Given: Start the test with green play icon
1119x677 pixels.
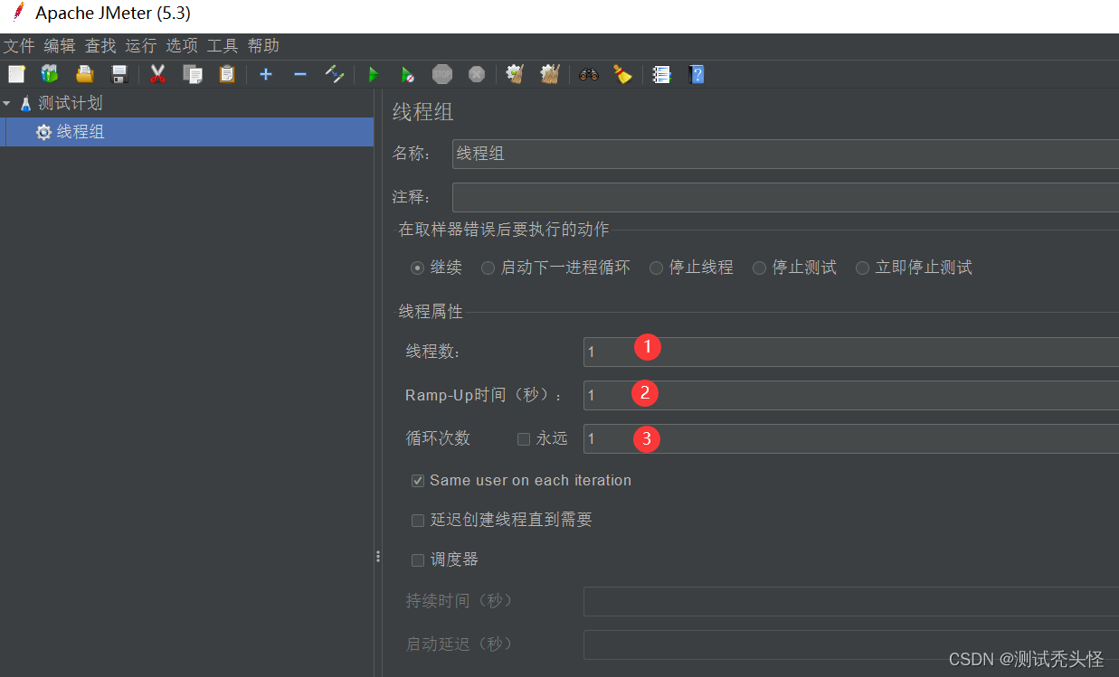Looking at the screenshot, I should click(x=373, y=74).
